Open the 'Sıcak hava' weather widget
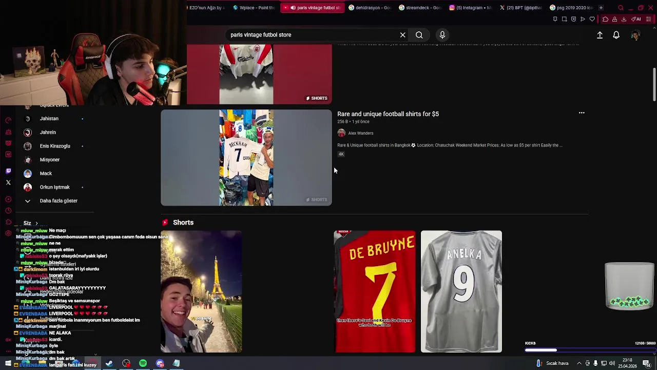This screenshot has height=370, width=657. [x=552, y=364]
